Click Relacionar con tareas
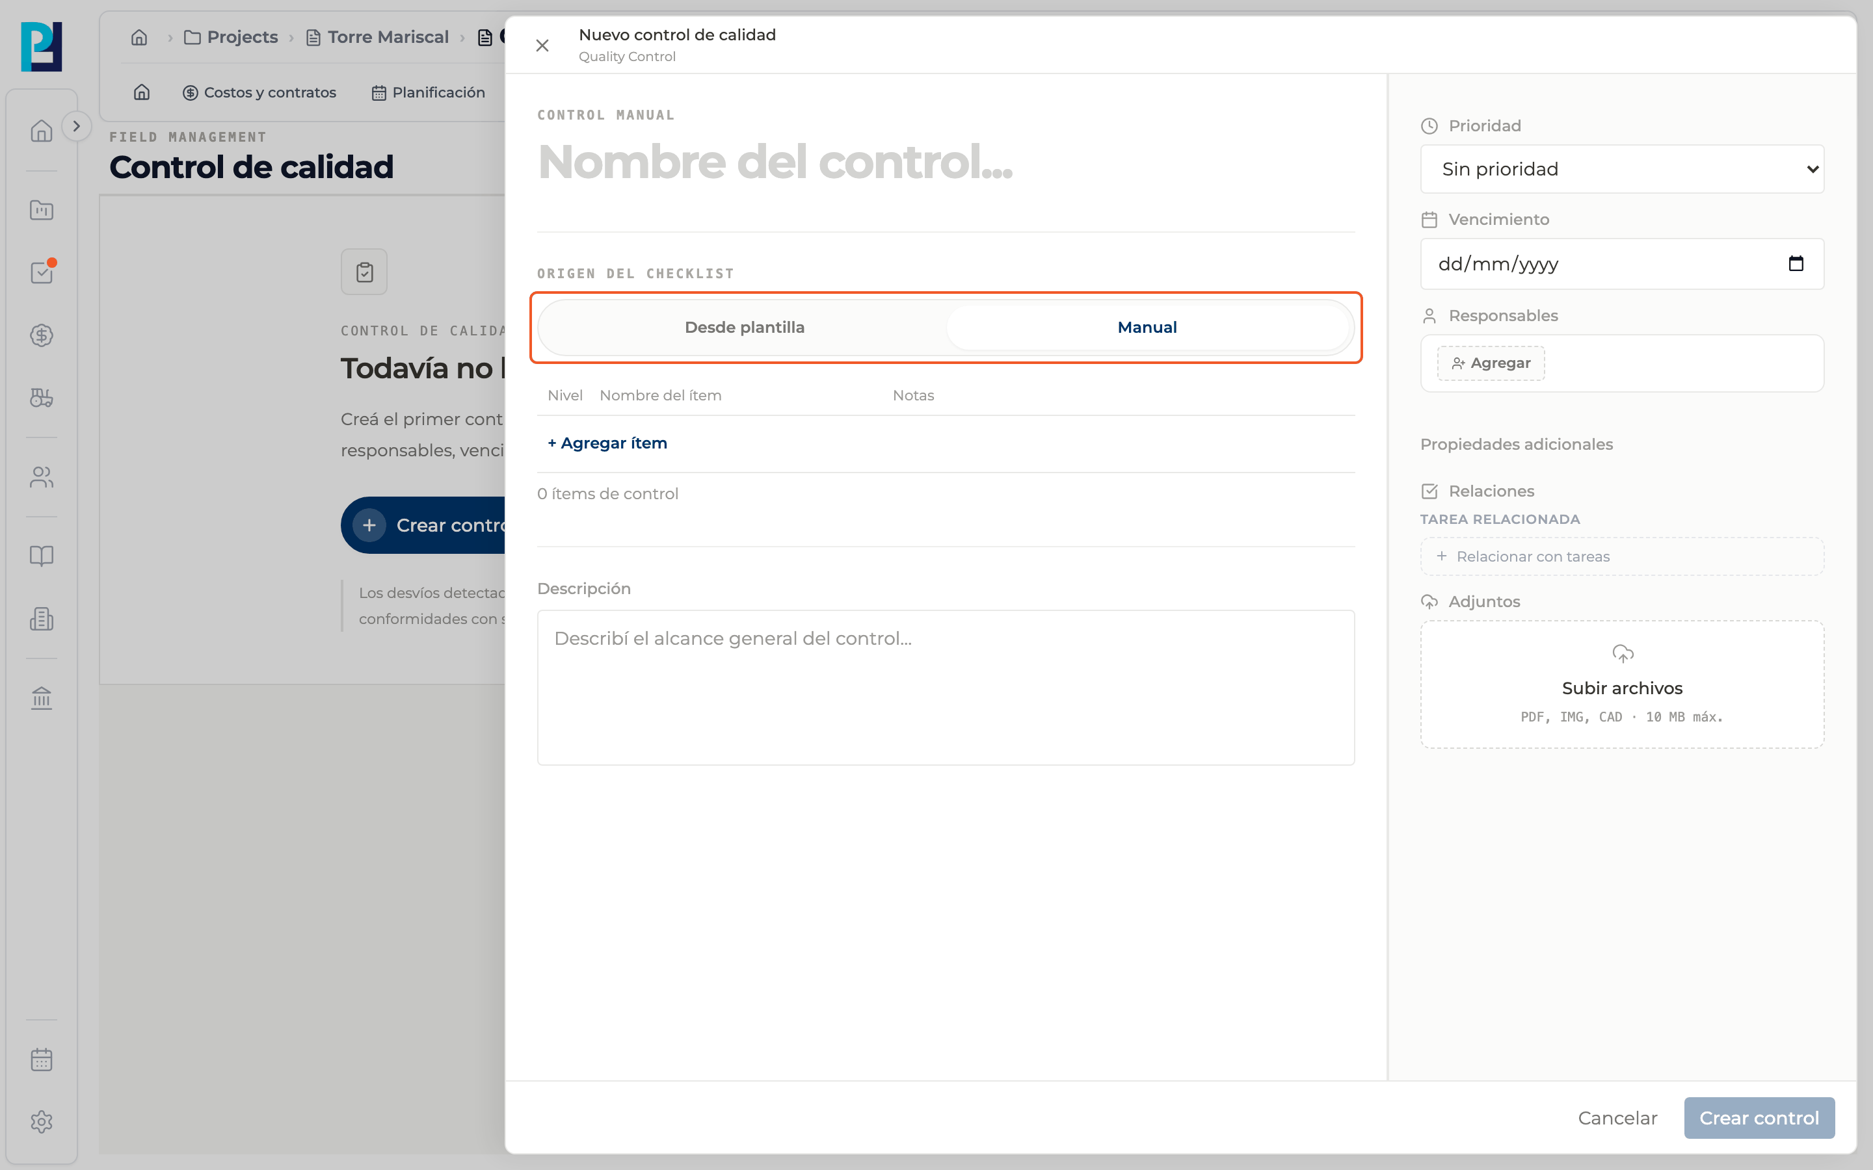1873x1170 pixels. pos(1622,556)
